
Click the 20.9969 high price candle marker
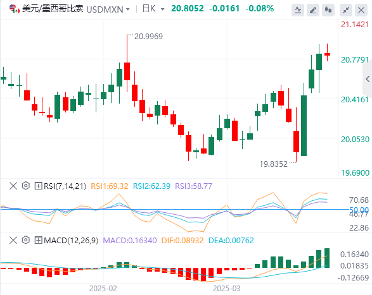tap(148, 37)
